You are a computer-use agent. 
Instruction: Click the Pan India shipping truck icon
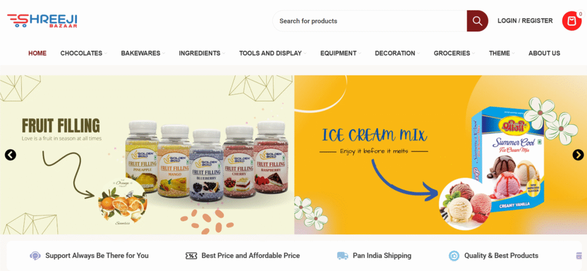tap(343, 256)
